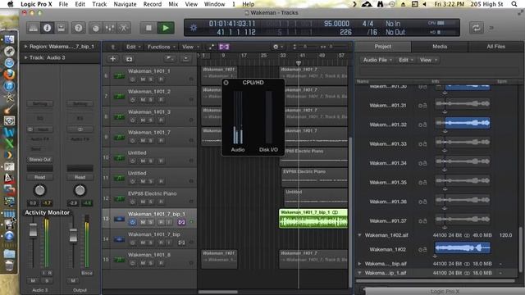Stop playback with the Stop button
The height and width of the screenshot is (295, 525).
(x=148, y=28)
